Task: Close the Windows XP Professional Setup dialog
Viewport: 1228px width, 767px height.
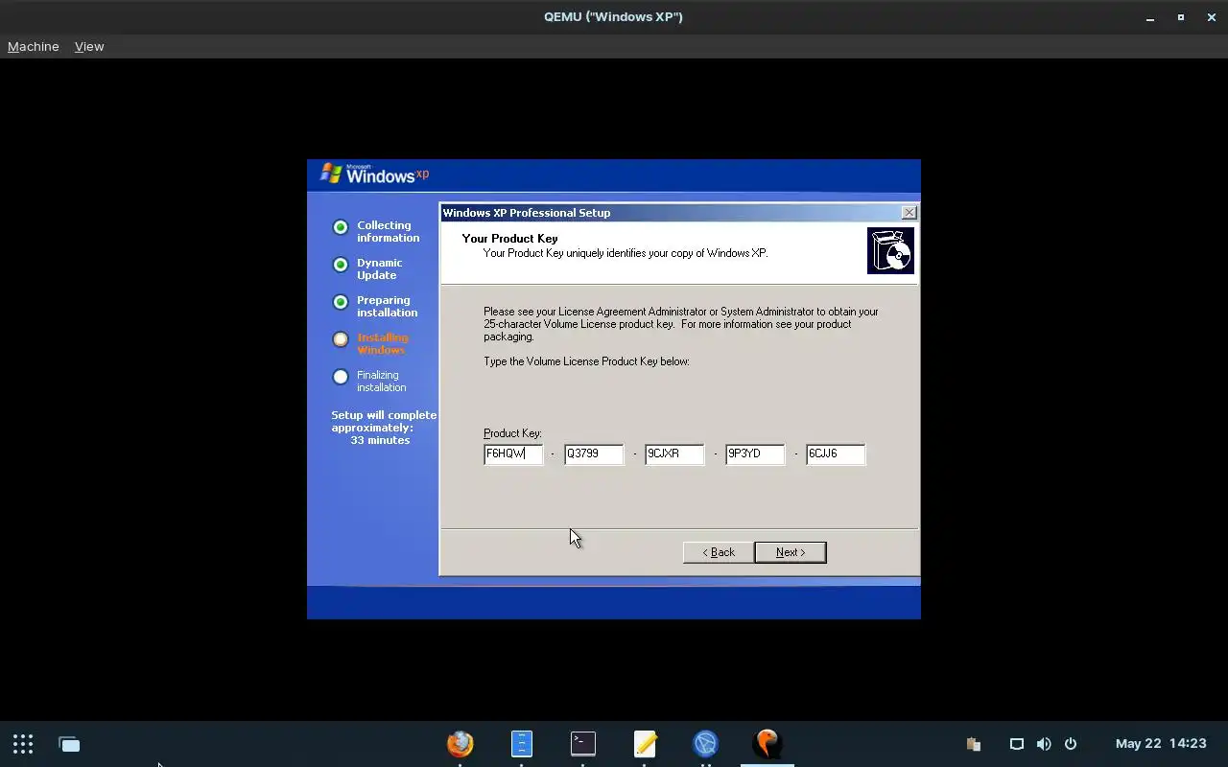Action: click(909, 213)
